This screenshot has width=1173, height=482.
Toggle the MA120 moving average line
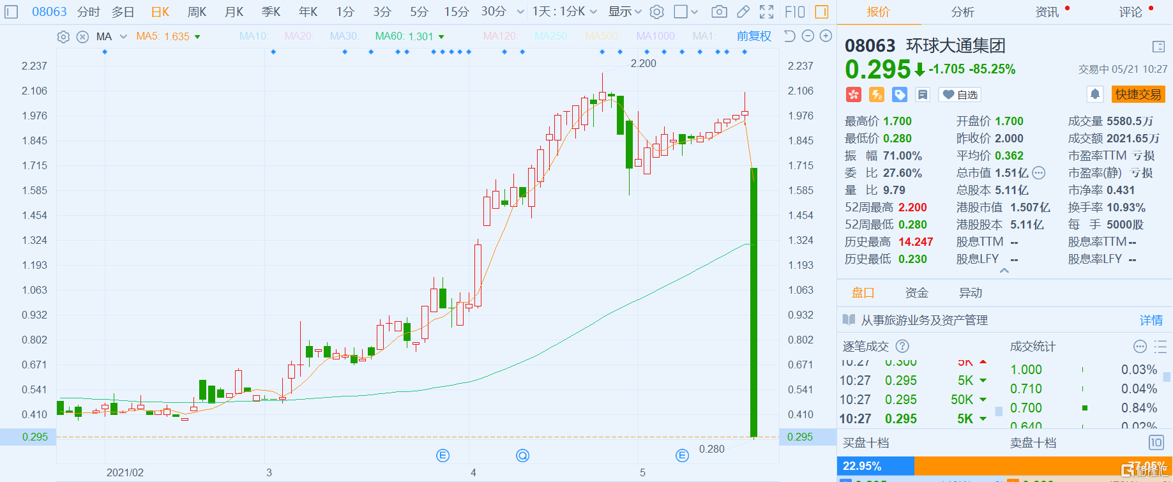click(x=500, y=36)
